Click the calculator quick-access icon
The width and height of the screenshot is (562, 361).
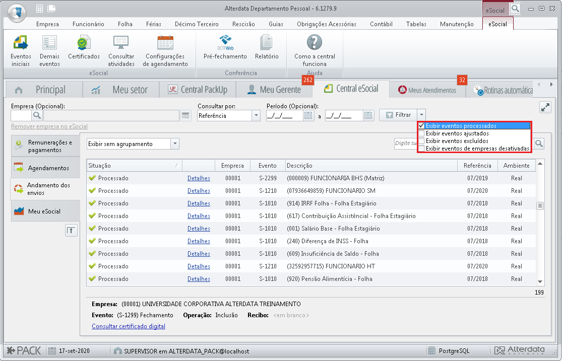(x=39, y=9)
